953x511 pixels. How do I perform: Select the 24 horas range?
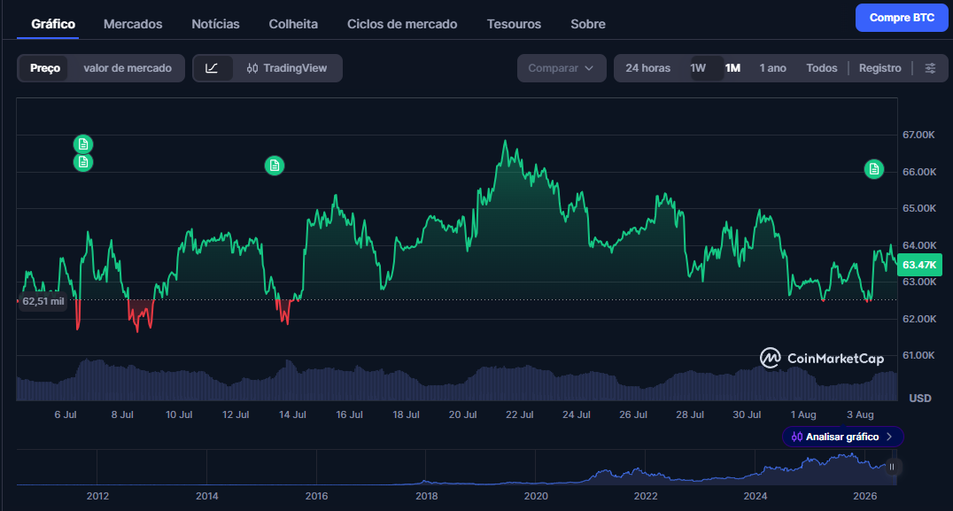[x=648, y=68]
